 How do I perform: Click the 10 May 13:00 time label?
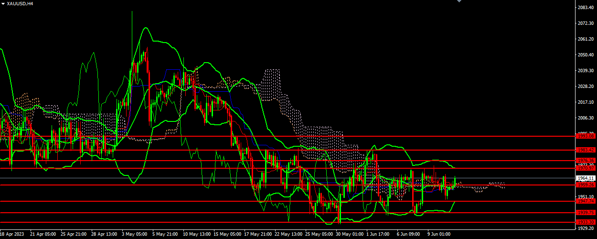click(196, 235)
